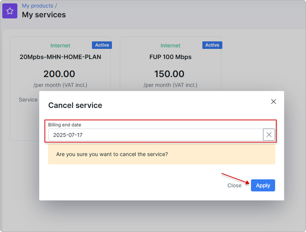Close the Cancel service dialog using the X icon
The width and height of the screenshot is (306, 232).
pyautogui.click(x=274, y=102)
